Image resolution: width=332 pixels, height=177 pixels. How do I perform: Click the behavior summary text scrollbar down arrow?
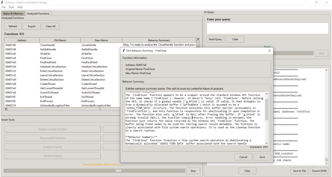267,143
